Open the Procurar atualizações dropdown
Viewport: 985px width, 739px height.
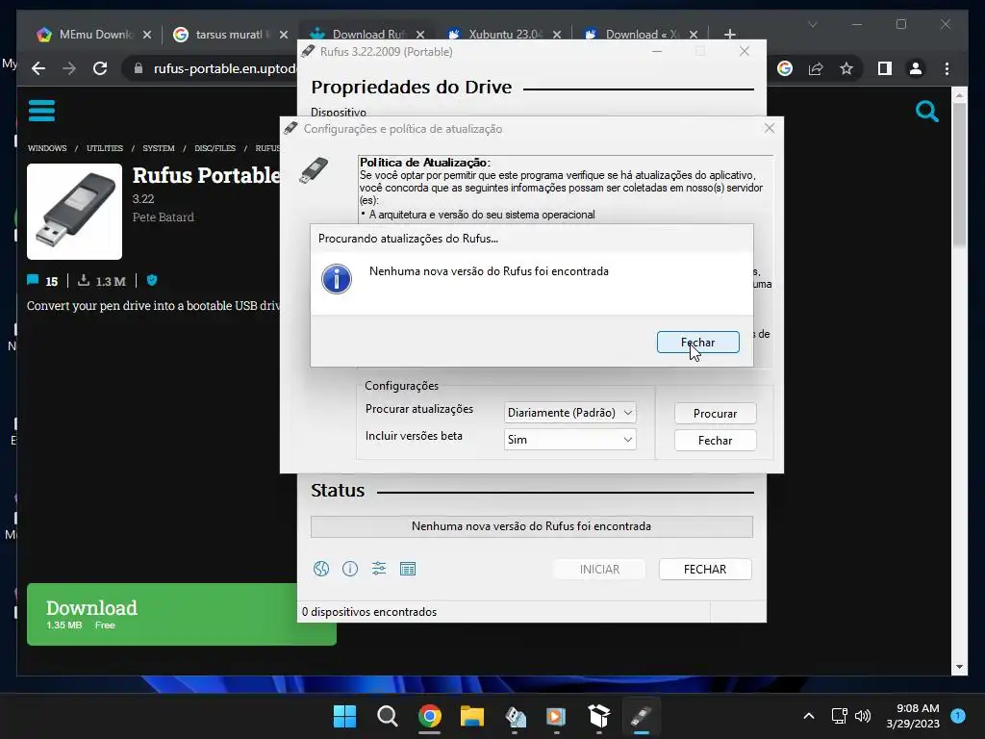[569, 413]
